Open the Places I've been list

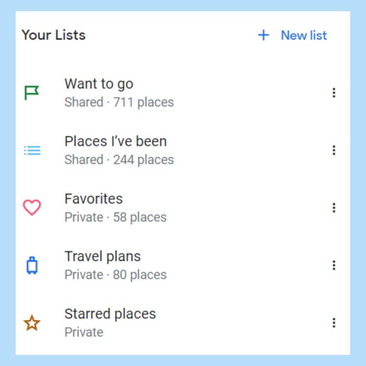115,142
